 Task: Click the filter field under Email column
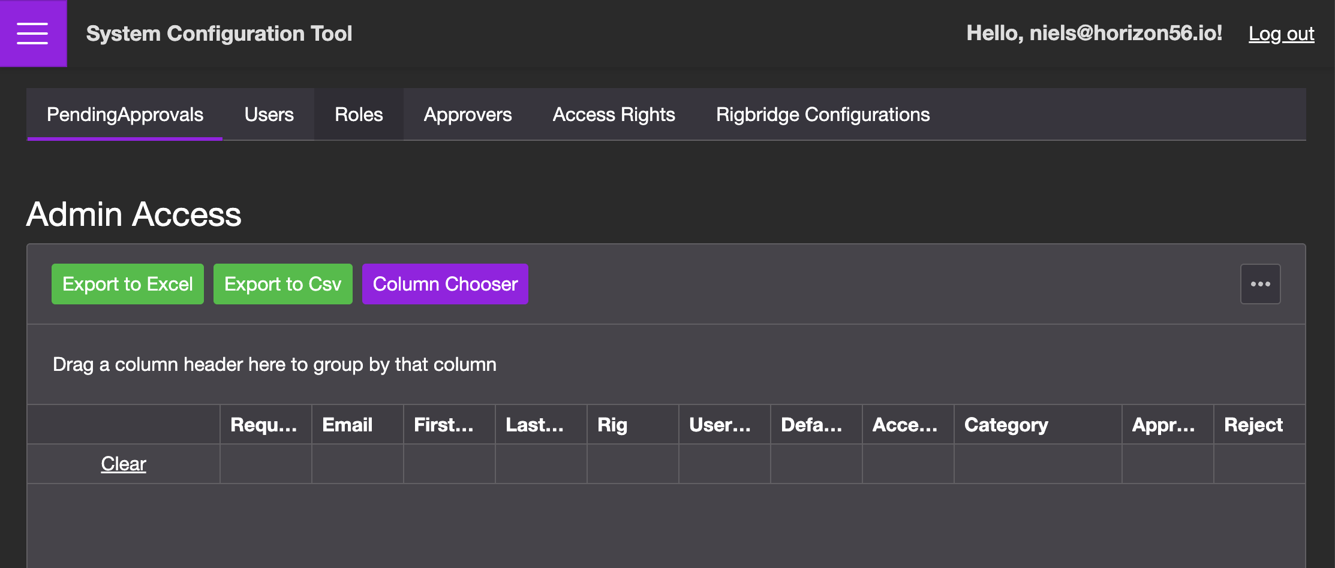(357, 464)
